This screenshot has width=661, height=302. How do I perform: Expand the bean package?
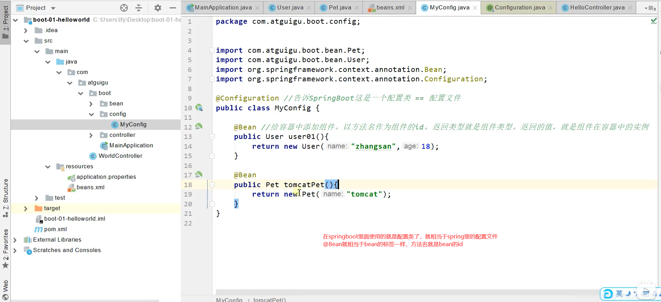pos(91,104)
